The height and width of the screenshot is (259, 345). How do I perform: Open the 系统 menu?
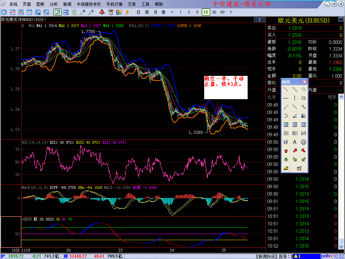pos(13,4)
